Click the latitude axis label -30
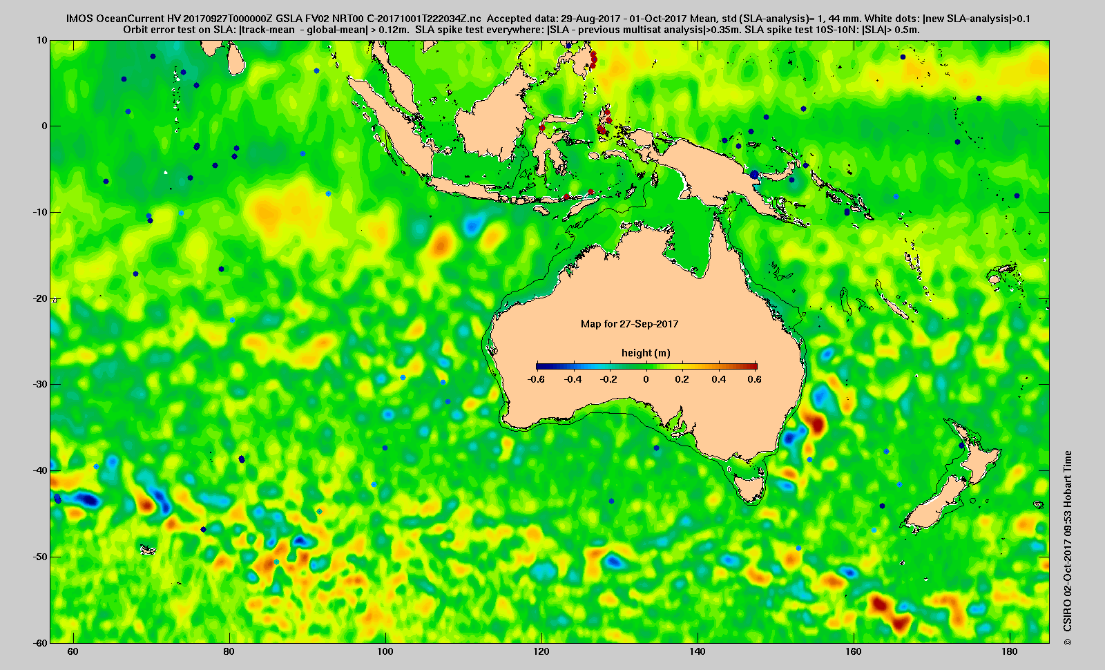 pyautogui.click(x=40, y=384)
